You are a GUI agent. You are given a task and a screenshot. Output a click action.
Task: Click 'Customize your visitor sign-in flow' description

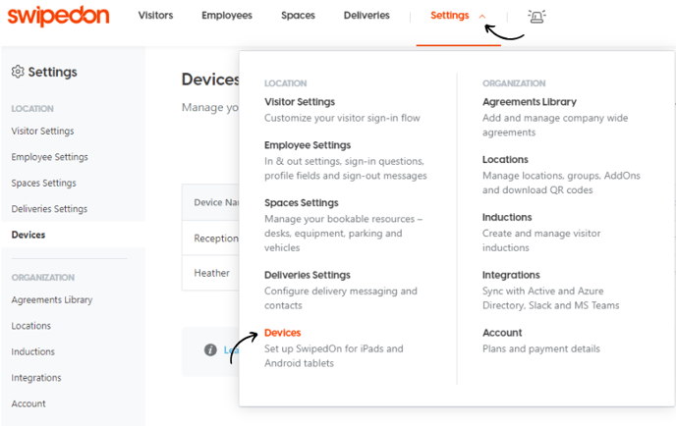(342, 118)
